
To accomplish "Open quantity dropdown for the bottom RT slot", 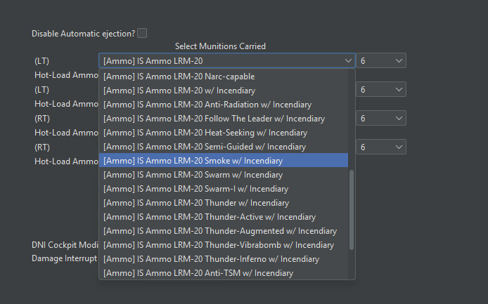I will pyautogui.click(x=380, y=147).
